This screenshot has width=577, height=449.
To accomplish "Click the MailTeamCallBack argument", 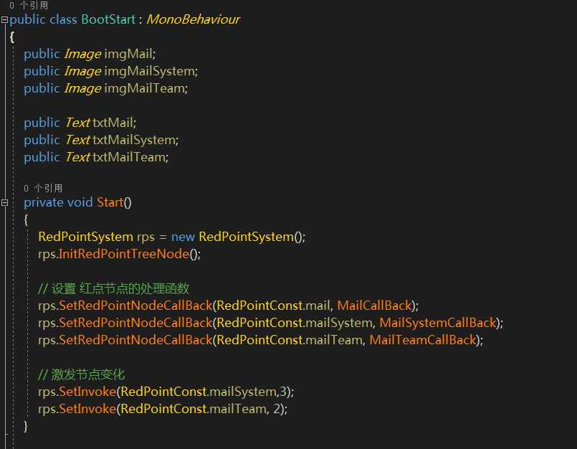I will pos(423,340).
